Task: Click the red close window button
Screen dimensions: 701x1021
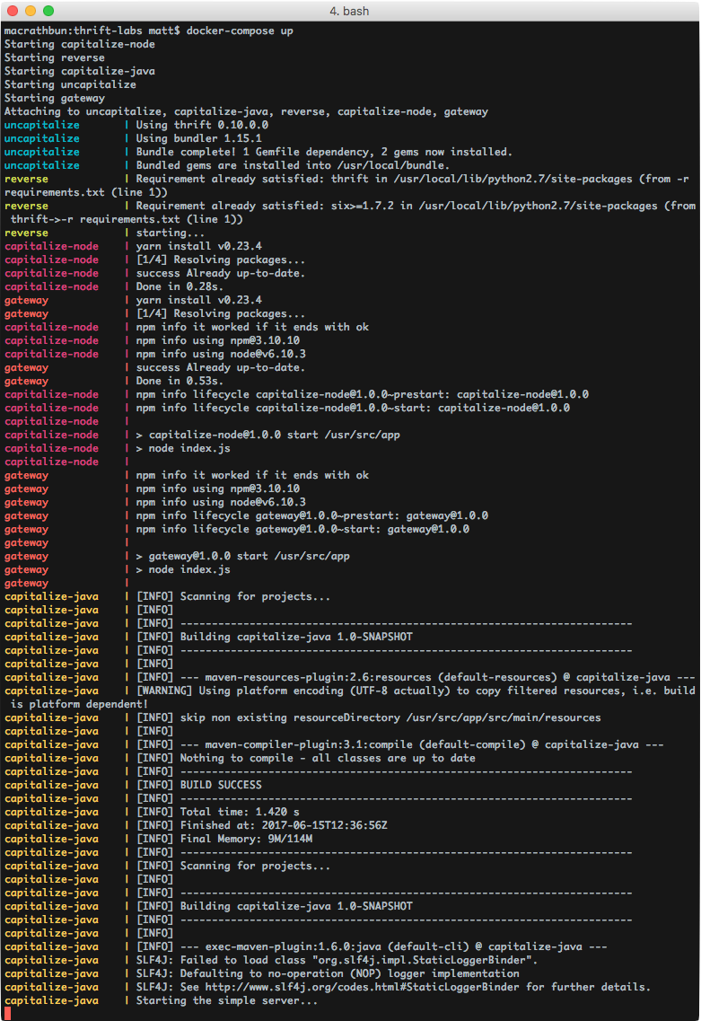Action: [13, 12]
